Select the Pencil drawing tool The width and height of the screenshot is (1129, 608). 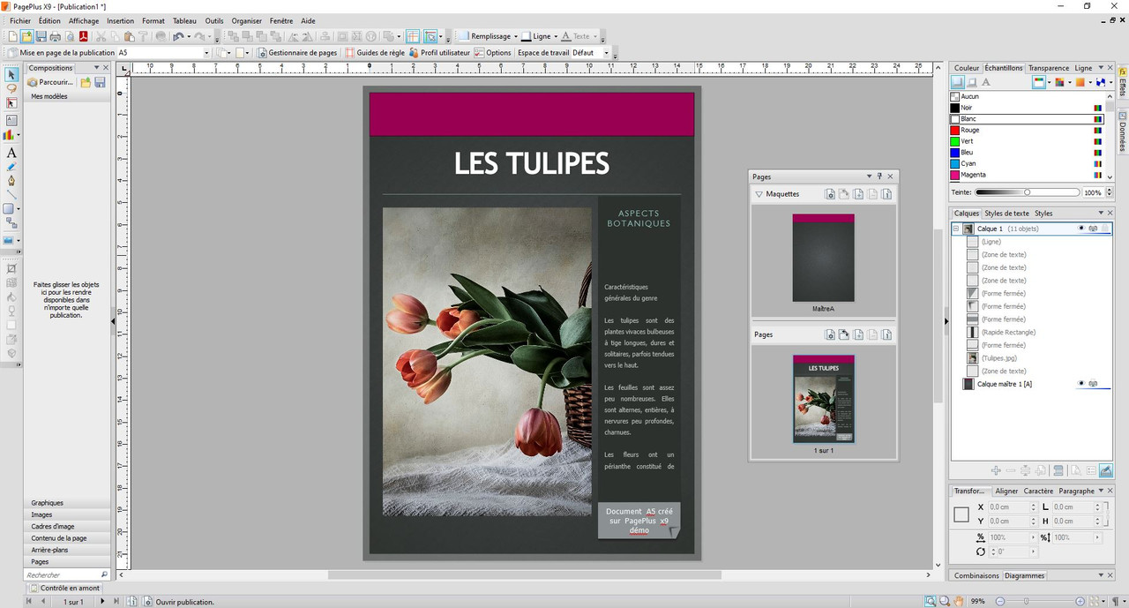11,166
